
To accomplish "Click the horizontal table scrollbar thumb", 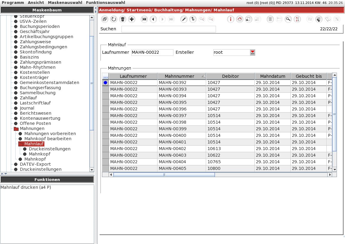I will click(164, 175).
